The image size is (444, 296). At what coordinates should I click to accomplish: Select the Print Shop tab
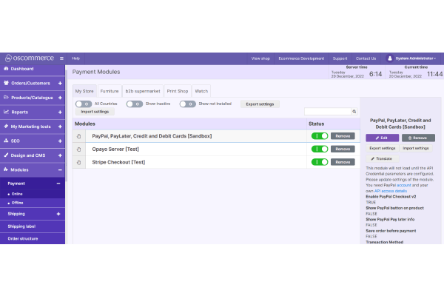177,90
